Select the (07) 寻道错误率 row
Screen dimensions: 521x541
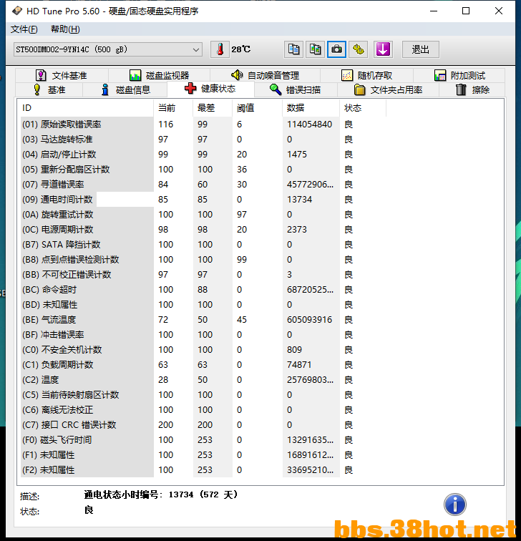coord(203,184)
